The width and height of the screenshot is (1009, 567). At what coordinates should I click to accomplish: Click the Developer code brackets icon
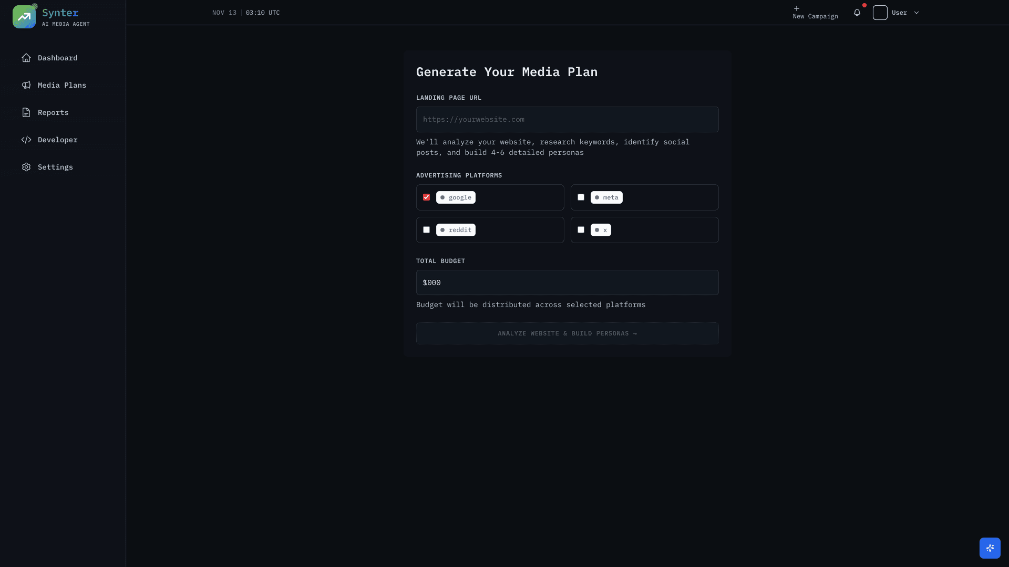[27, 140]
